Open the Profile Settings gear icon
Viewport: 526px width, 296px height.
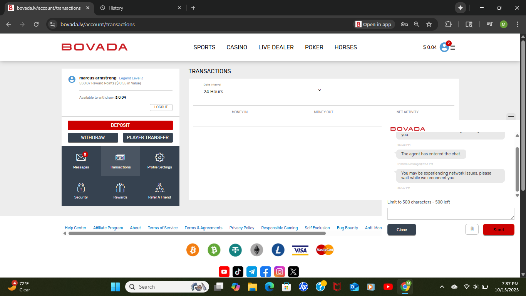[x=159, y=157]
